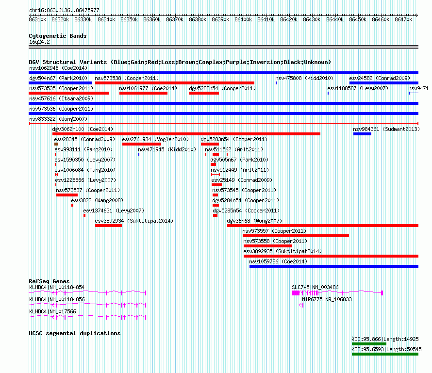This screenshot has height=373, width=432.
Task: Open esv2761934 (Vogler2010) variant
Action: pyautogui.click(x=156, y=139)
